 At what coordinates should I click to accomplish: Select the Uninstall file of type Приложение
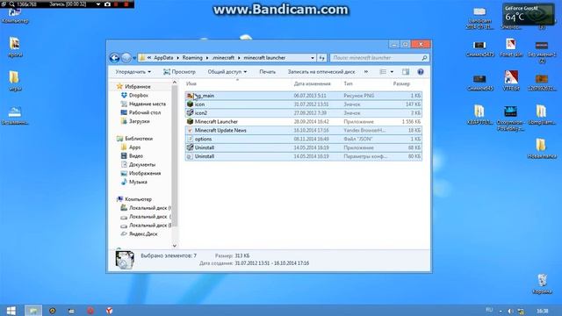(303, 147)
